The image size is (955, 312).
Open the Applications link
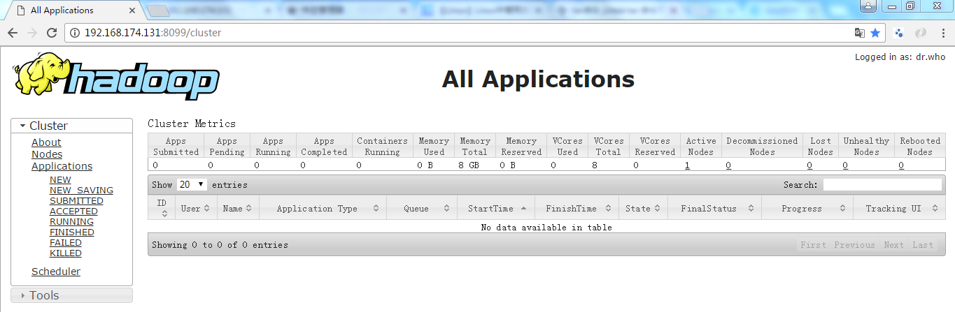pos(62,166)
